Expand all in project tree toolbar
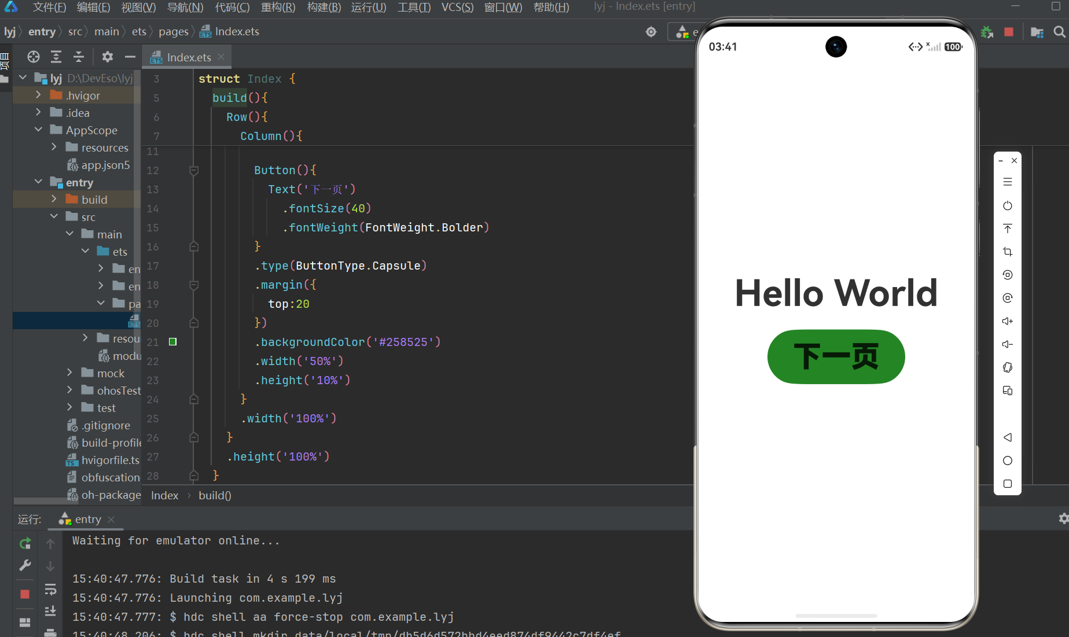Screen dimensions: 1069x637 tap(56, 57)
